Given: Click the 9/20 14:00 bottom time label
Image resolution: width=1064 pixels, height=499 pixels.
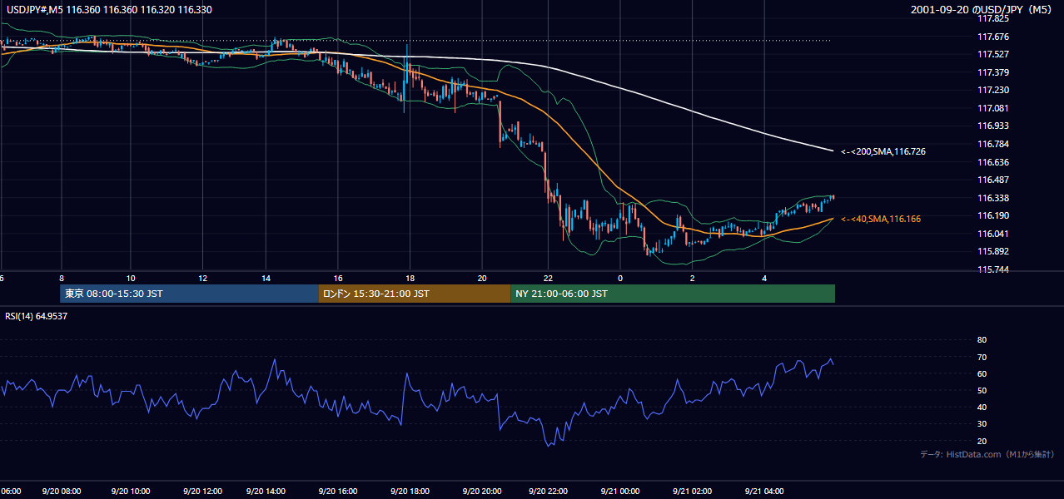Looking at the screenshot, I should point(266,492).
